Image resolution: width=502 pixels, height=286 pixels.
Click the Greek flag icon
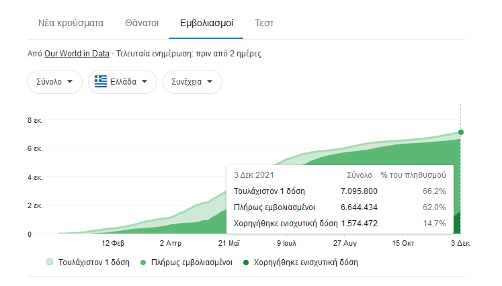(x=101, y=82)
